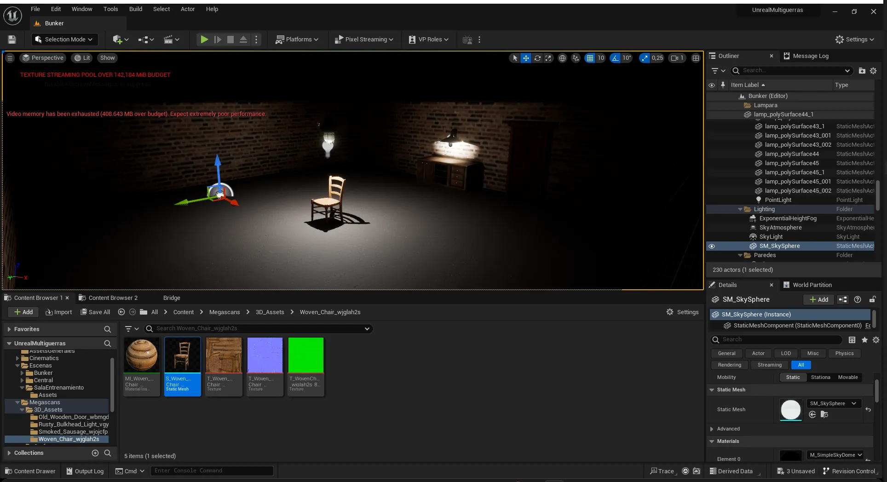This screenshot has width=887, height=482.
Task: Select the translate (move) gizmo tool
Action: click(526, 58)
